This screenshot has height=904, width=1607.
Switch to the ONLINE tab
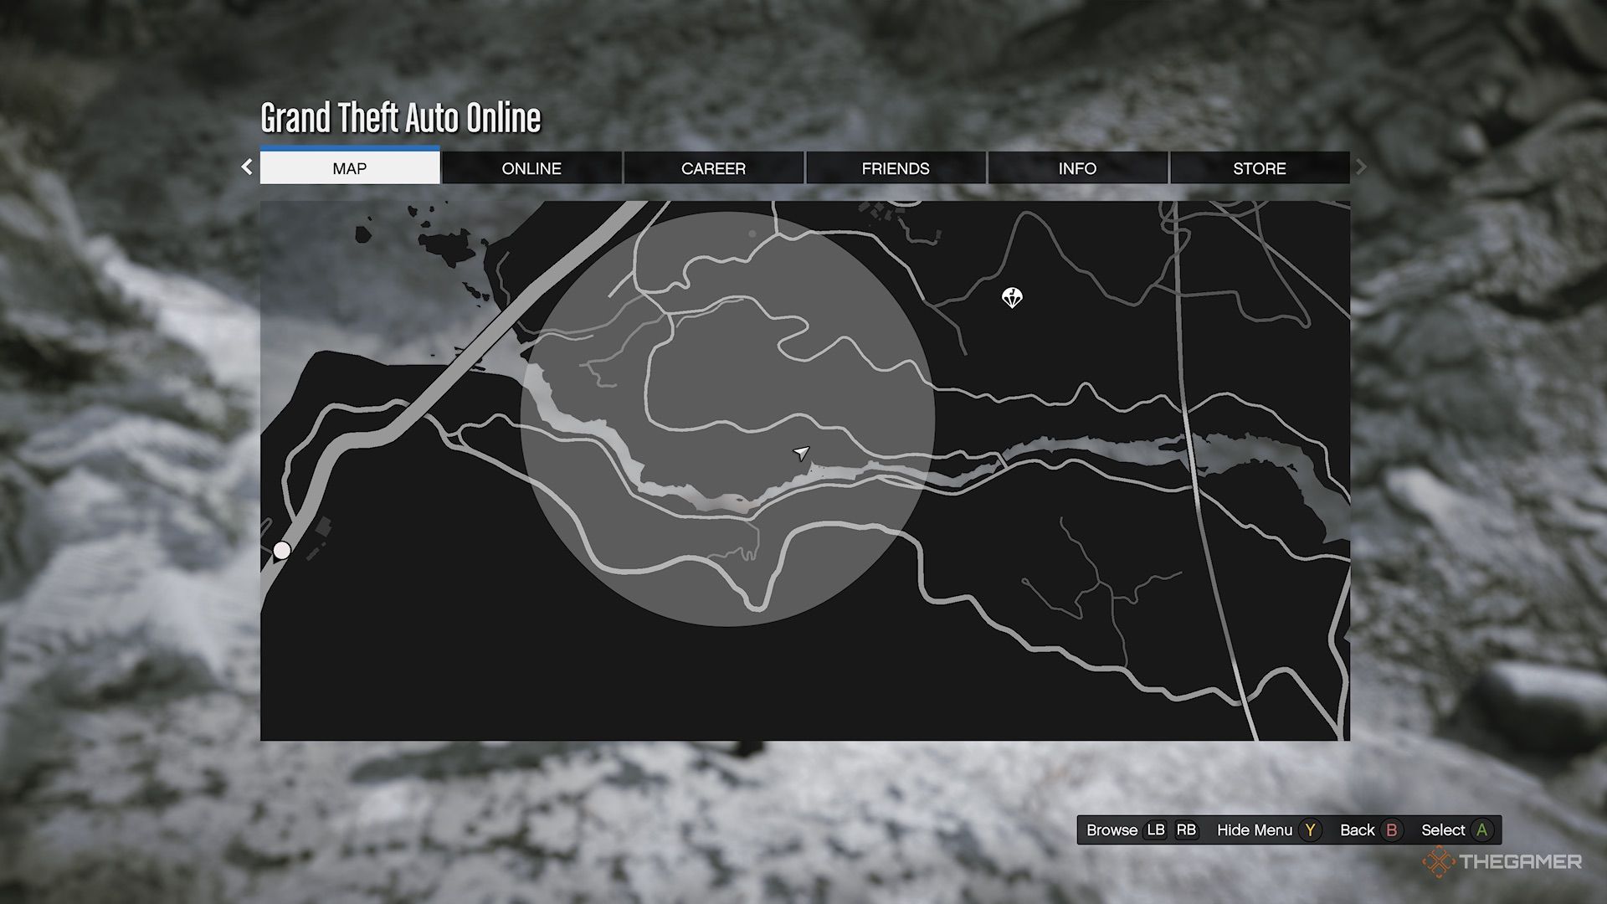pyautogui.click(x=531, y=168)
